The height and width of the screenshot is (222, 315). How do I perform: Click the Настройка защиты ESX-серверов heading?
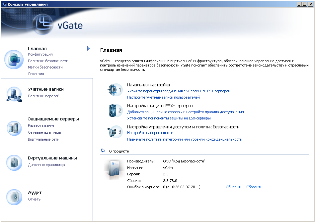coord(160,106)
